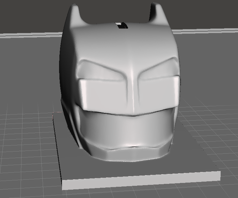
Task: Click the dark background above the horizon line
Action: 32,16
